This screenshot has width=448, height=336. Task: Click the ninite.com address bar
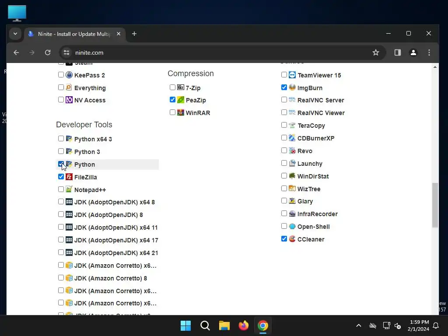click(223, 52)
